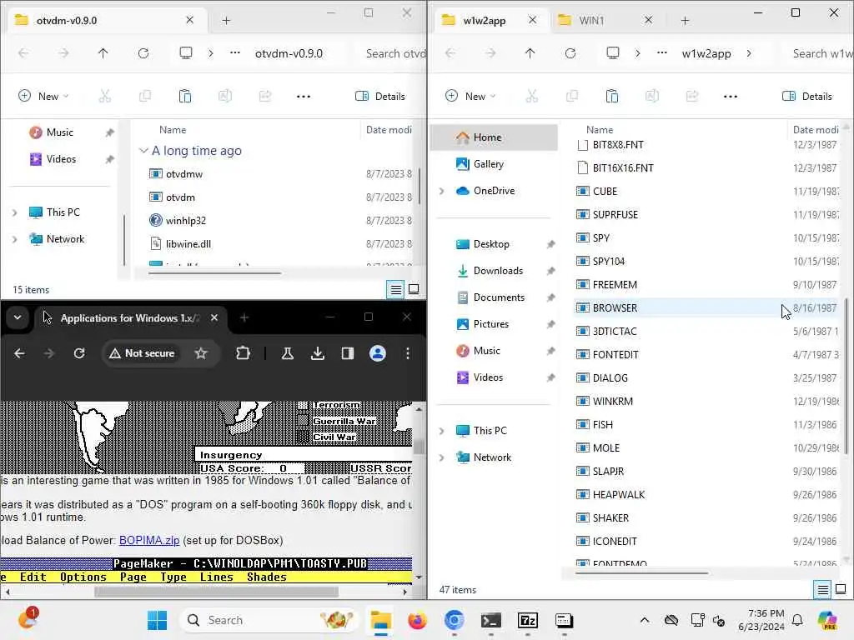Go up one level in otvdm-v0.9.0 window
The height and width of the screenshot is (640, 854).
103,53
